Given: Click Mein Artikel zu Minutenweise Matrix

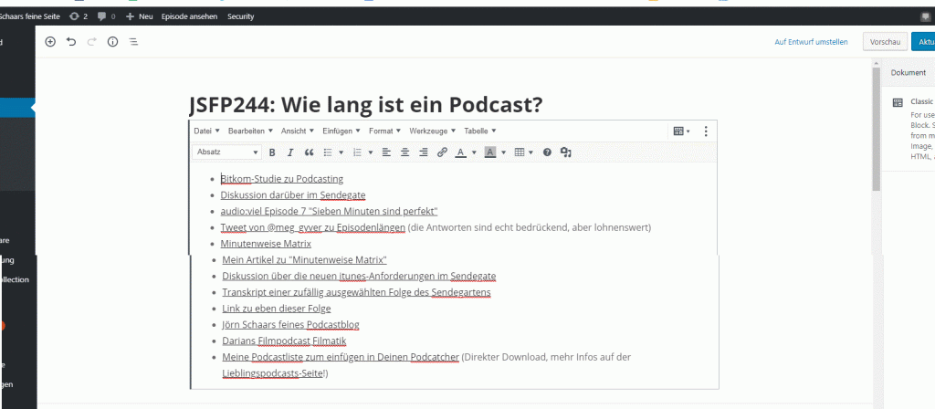Looking at the screenshot, I should (305, 260).
